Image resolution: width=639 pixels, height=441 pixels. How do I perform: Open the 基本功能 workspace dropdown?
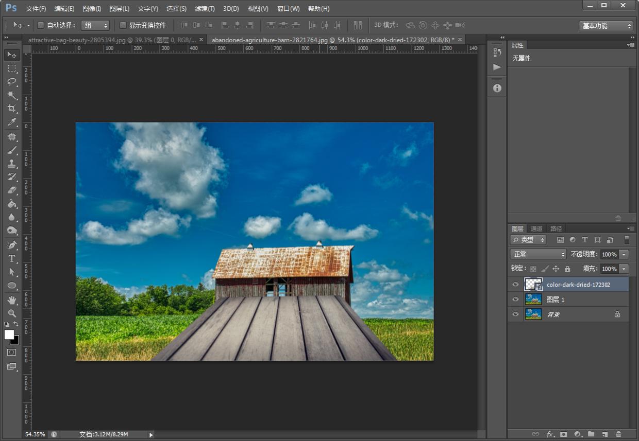pos(606,26)
